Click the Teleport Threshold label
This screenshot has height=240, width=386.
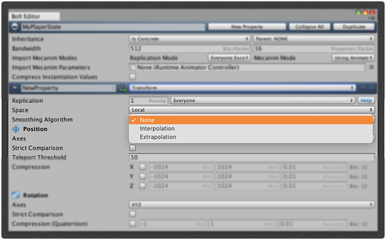point(39,157)
